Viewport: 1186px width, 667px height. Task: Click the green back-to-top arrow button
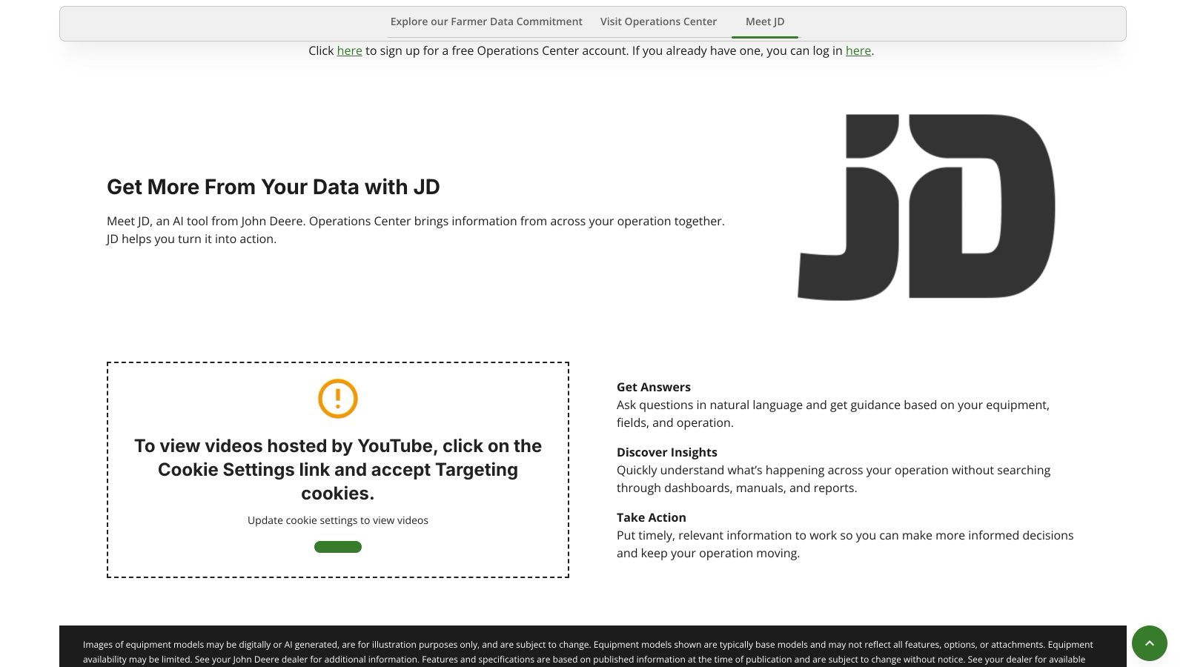[1150, 643]
